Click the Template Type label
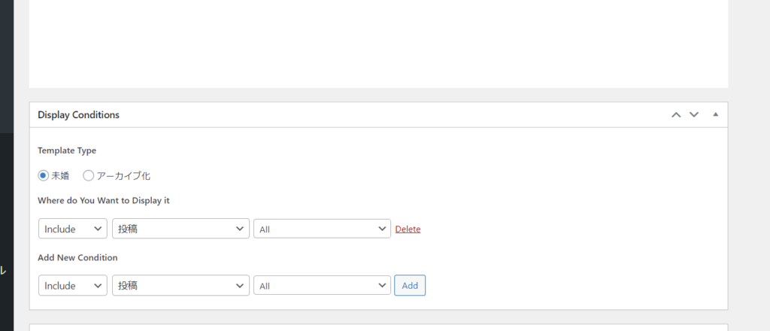The height and width of the screenshot is (331, 770). pyautogui.click(x=67, y=150)
